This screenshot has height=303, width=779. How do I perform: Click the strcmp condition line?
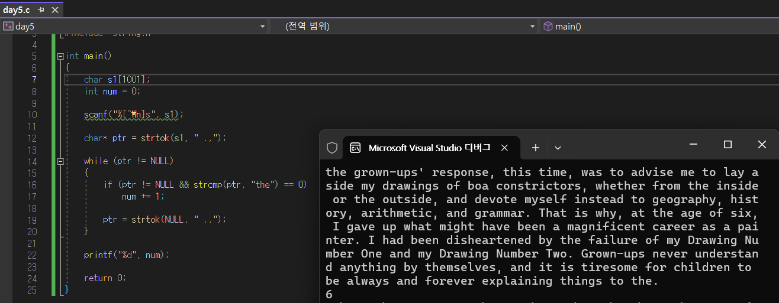[205, 184]
